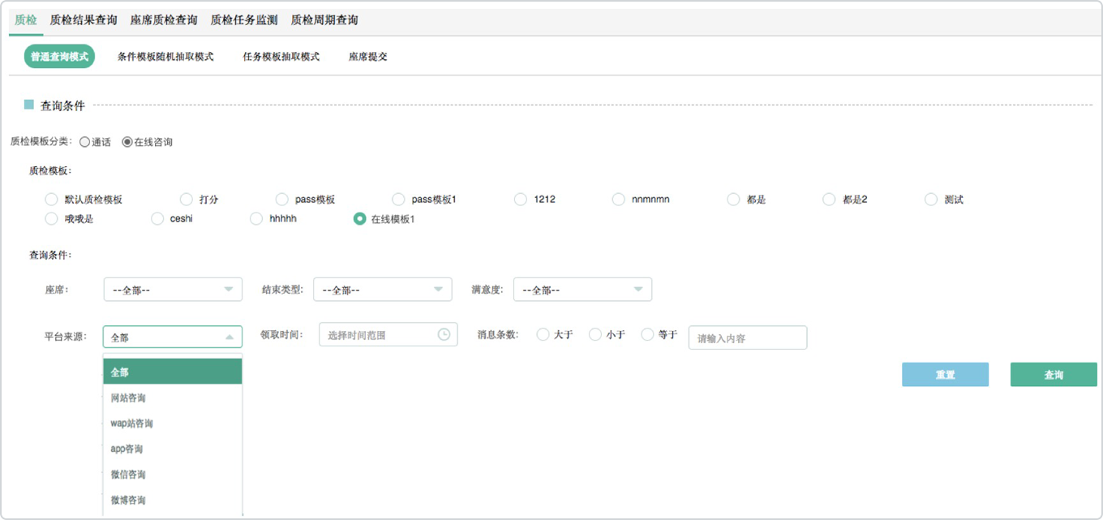
Task: Open the 座席 dropdown
Action: tap(173, 290)
